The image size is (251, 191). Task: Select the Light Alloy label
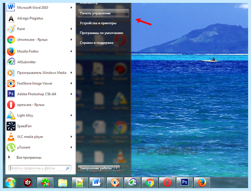click(x=25, y=115)
